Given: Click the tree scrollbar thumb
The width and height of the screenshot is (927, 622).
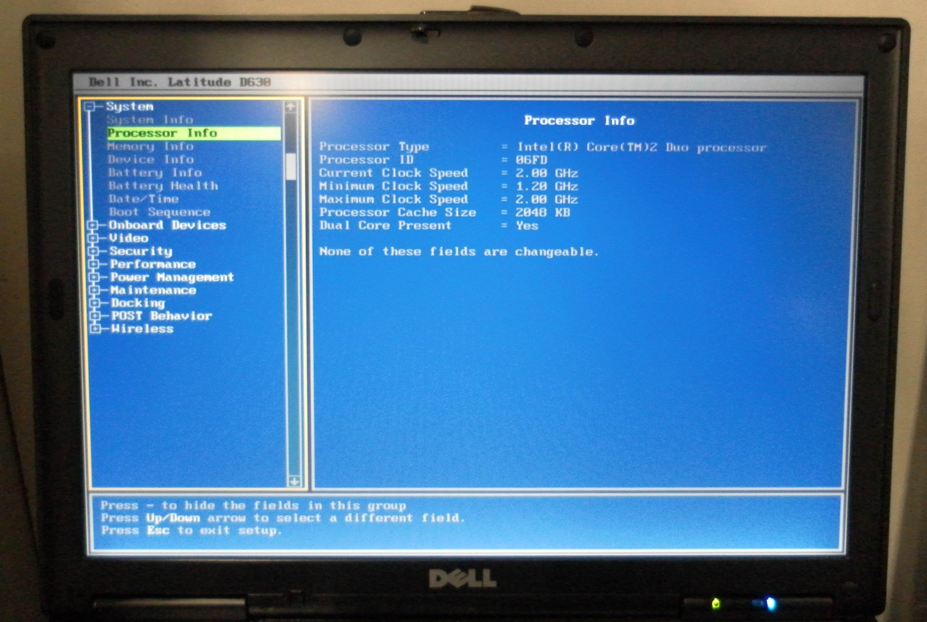Looking at the screenshot, I should [x=291, y=167].
